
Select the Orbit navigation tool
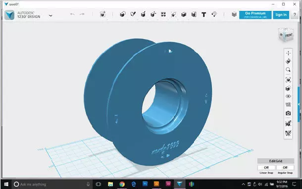[288, 61]
